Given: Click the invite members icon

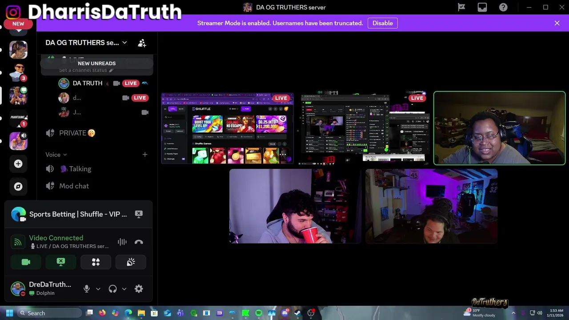Looking at the screenshot, I should pos(142,43).
